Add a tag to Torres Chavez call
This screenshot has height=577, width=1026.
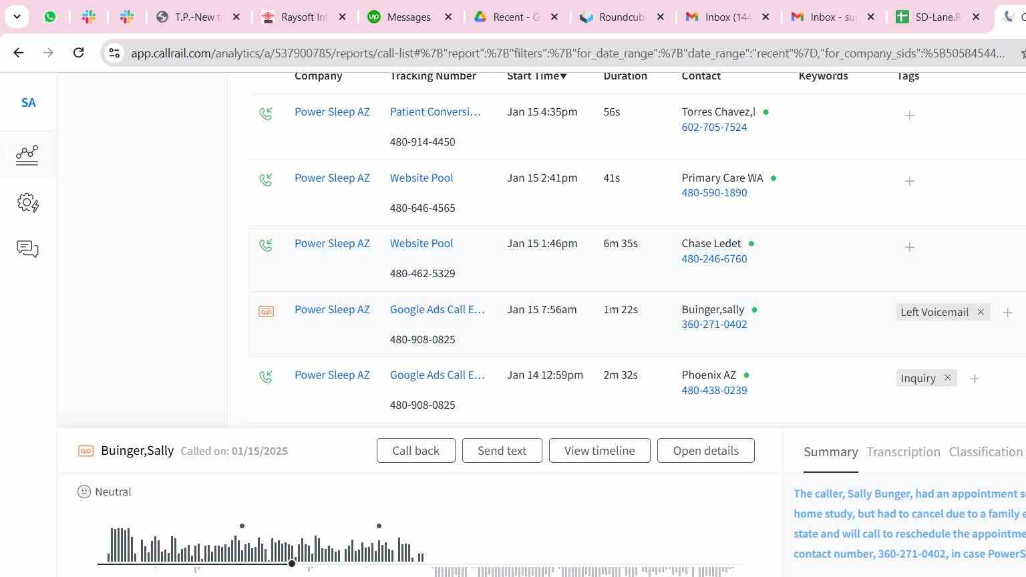point(909,116)
